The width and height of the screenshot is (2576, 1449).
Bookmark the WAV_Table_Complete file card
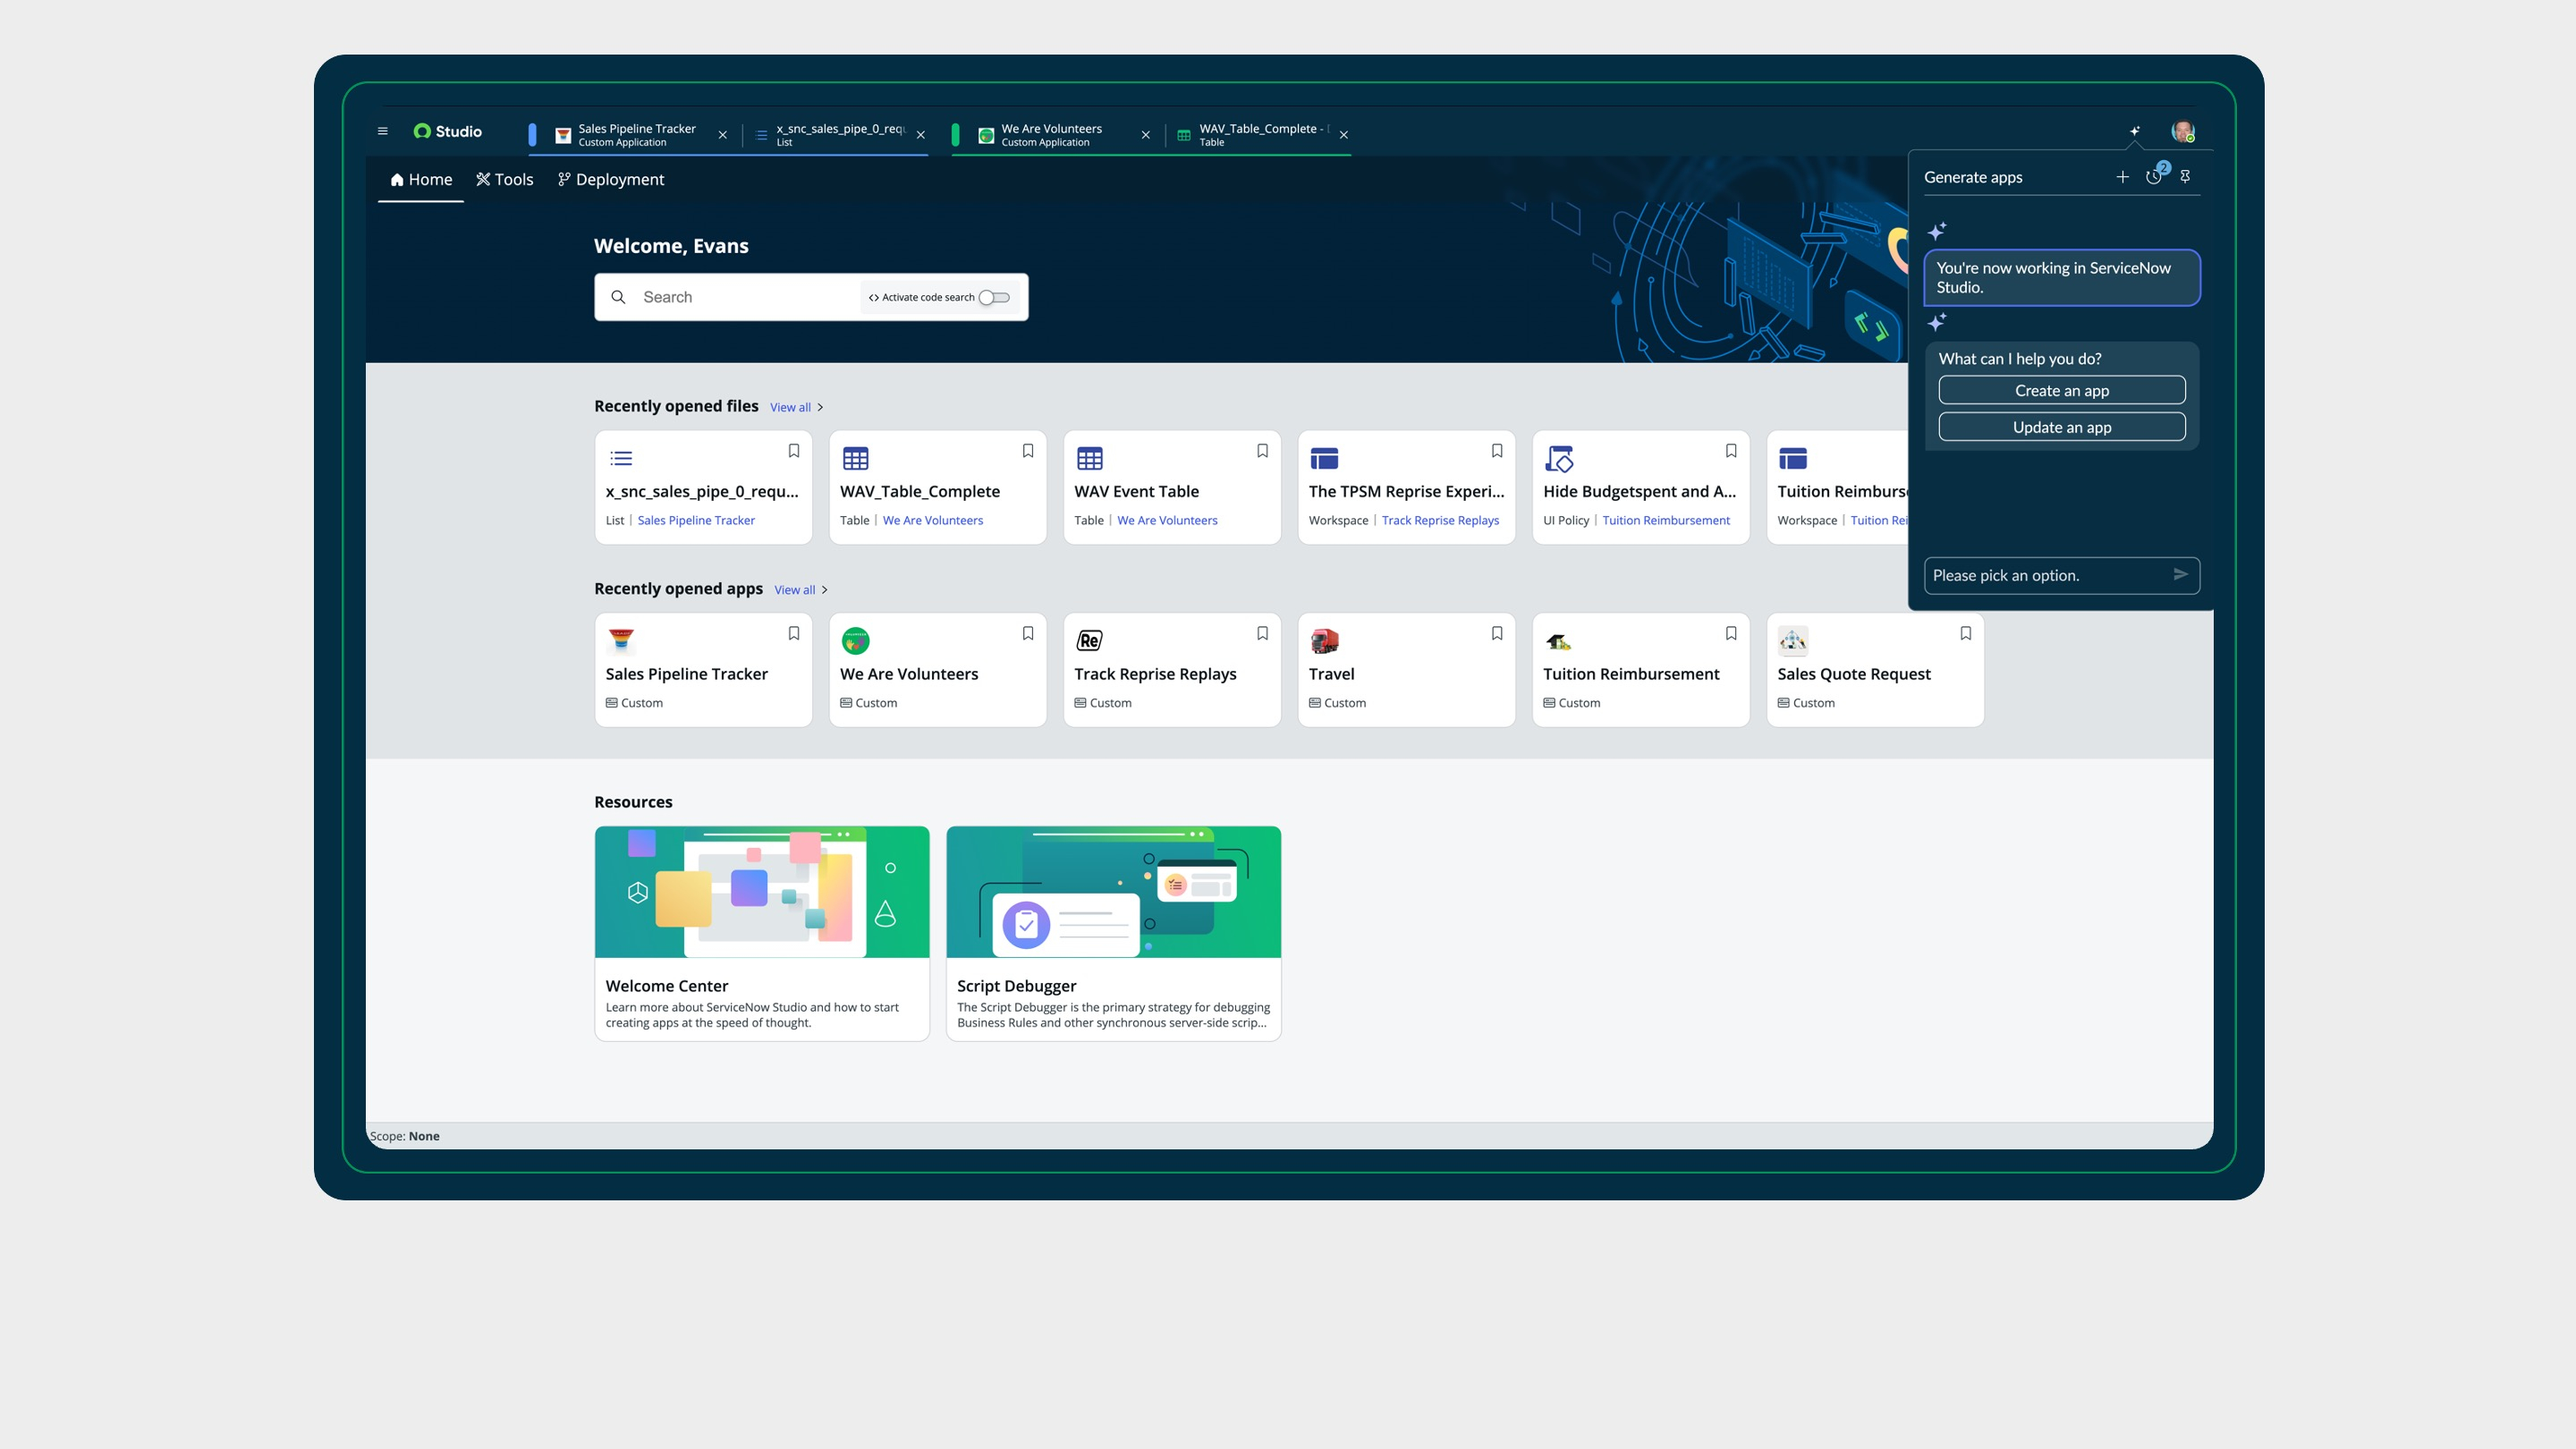point(1027,451)
